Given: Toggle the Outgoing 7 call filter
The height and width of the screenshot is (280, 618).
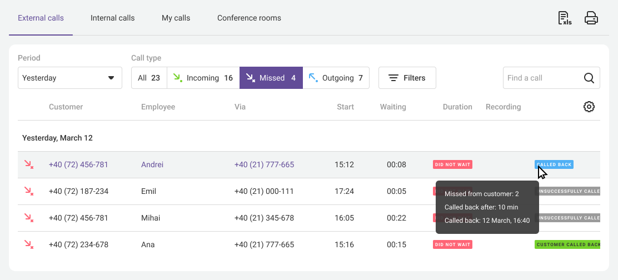Looking at the screenshot, I should [336, 78].
